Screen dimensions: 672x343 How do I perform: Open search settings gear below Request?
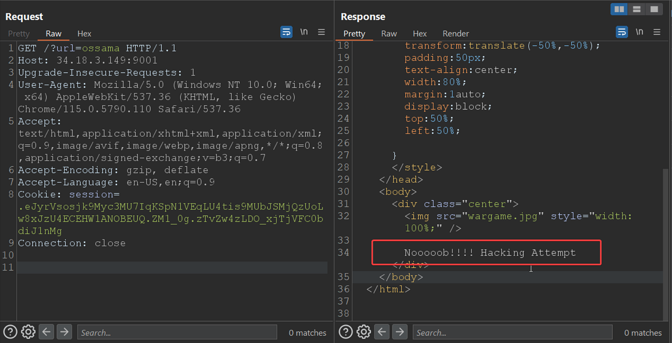[x=28, y=331]
